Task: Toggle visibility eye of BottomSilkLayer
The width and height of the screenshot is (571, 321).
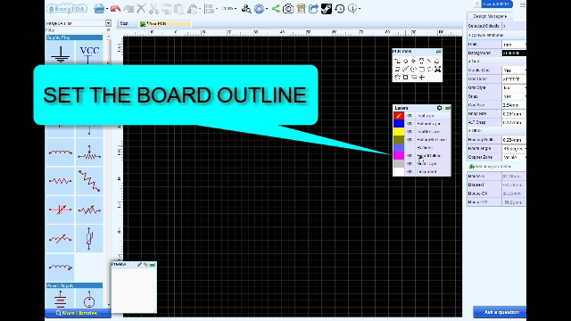Action: click(x=410, y=140)
